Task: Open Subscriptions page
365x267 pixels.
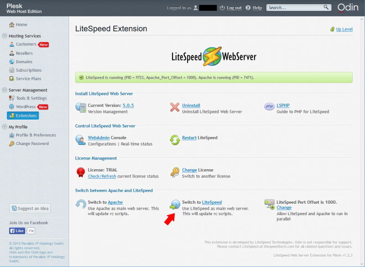Action: pyautogui.click(x=29, y=70)
